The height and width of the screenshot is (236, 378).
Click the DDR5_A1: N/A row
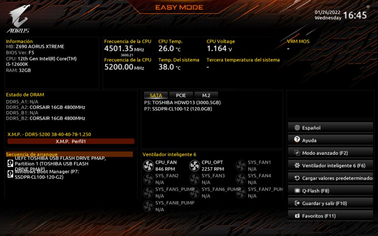click(x=22, y=102)
